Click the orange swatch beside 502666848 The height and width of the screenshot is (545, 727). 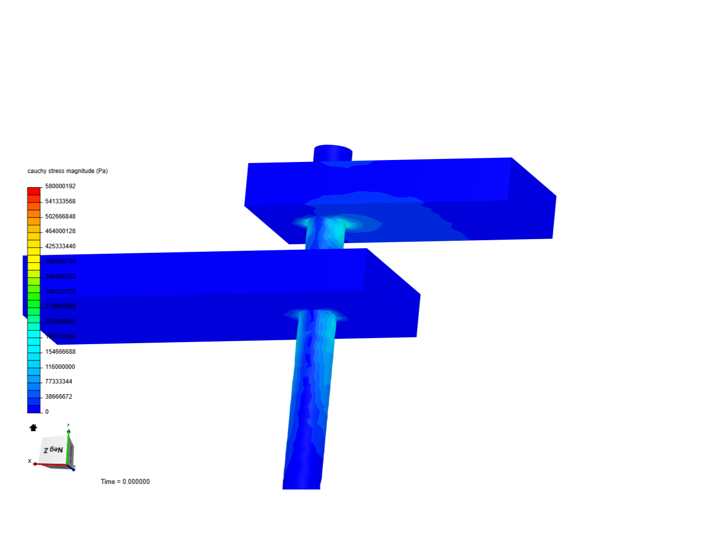click(34, 214)
